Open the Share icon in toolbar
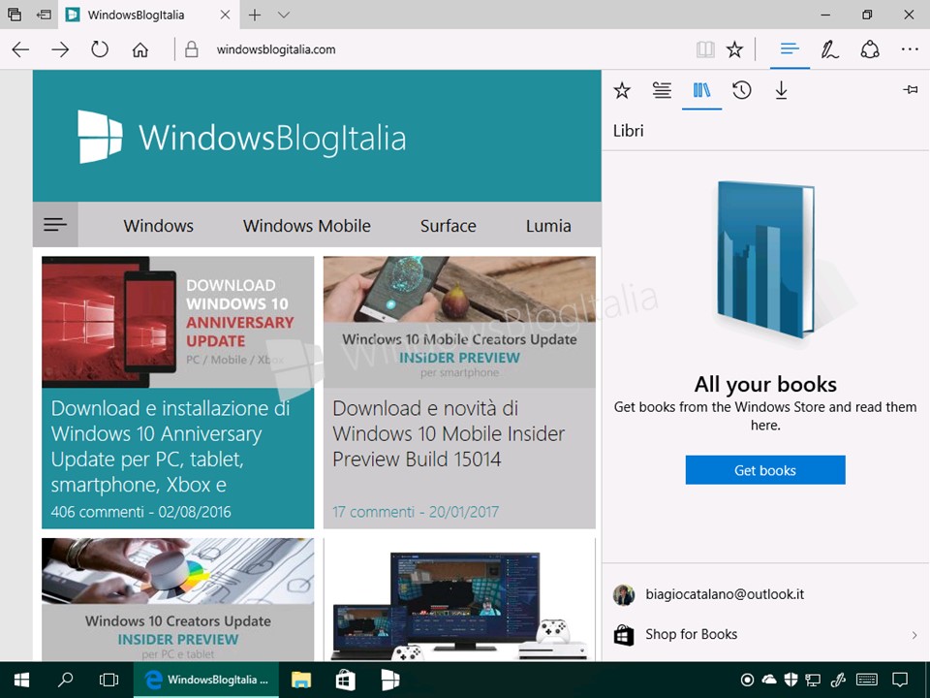Screen dimensions: 930x698 [870, 49]
